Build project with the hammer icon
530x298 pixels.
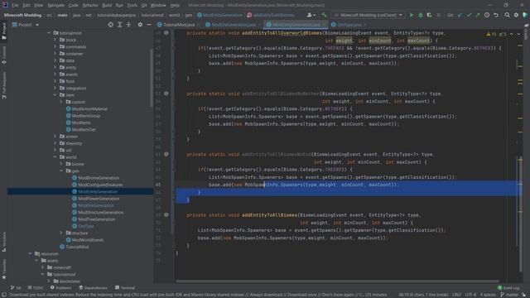tap(324, 15)
